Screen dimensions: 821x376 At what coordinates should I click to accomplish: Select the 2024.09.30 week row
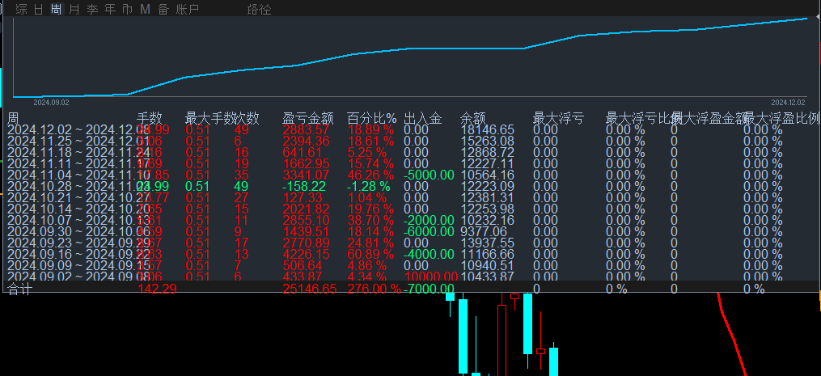[x=411, y=231]
